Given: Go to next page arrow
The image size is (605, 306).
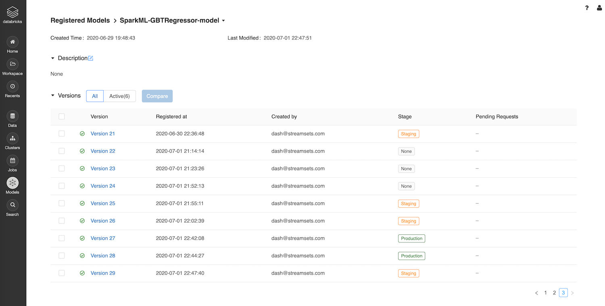Looking at the screenshot, I should click(572, 293).
